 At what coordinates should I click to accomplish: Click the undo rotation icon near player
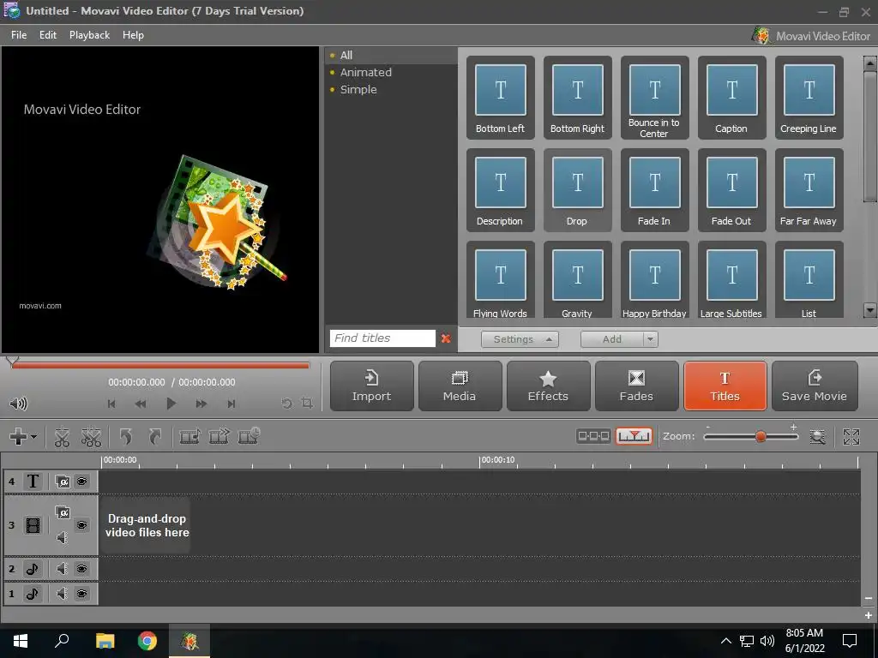click(286, 403)
